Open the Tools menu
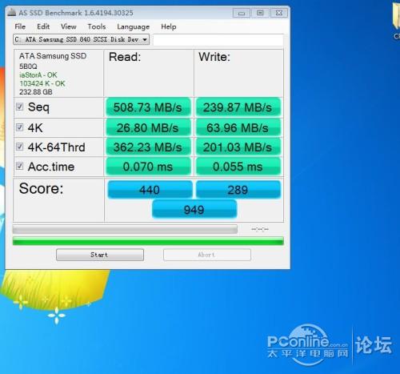The height and width of the screenshot is (374, 400). (x=97, y=26)
